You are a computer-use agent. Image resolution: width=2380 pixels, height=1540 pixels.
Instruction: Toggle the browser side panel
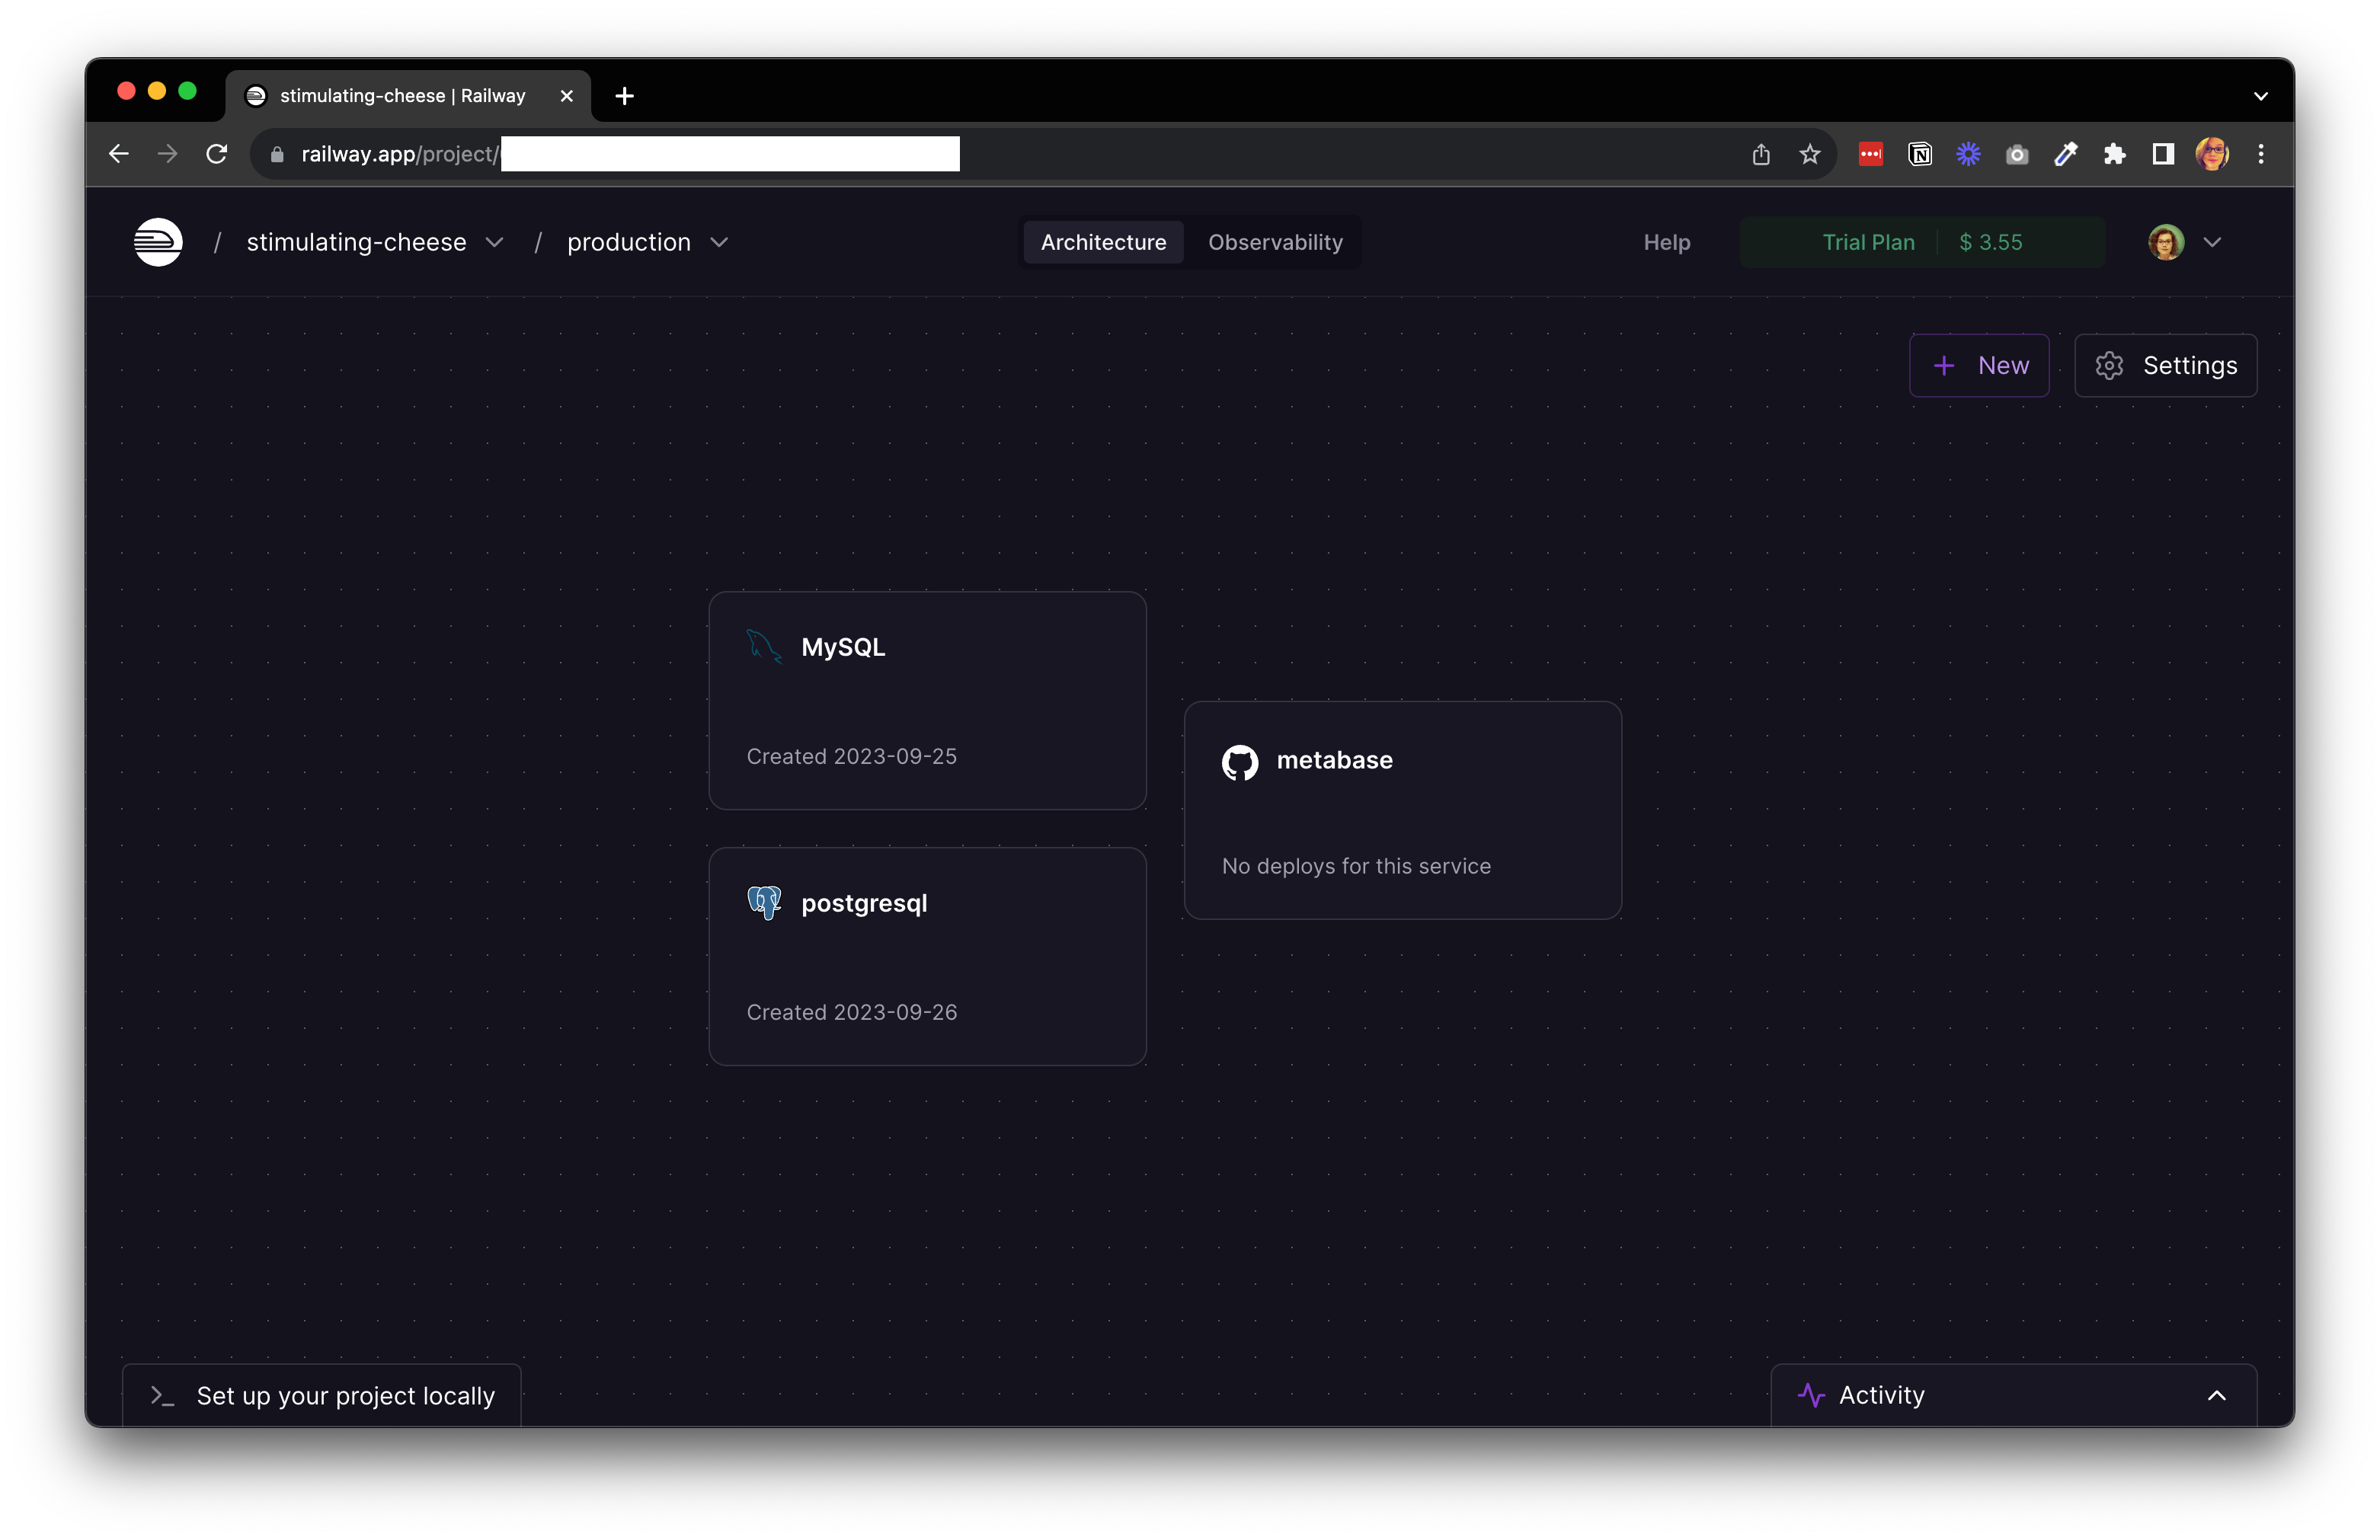click(2163, 154)
